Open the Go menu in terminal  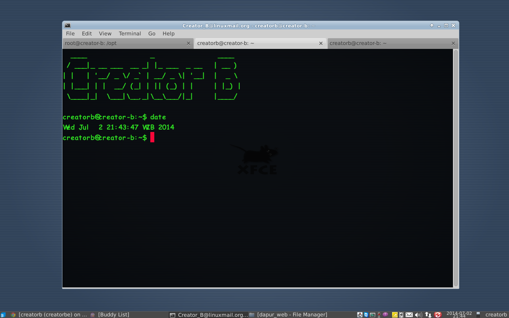pos(152,33)
